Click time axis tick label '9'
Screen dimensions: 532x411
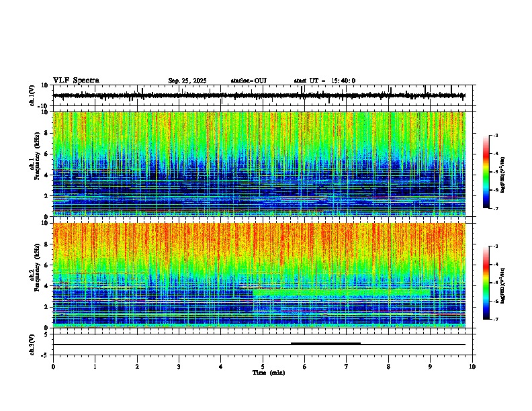pyautogui.click(x=430, y=367)
